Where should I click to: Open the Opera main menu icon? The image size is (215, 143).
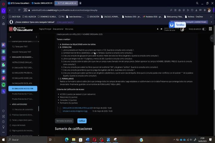click(3, 4)
